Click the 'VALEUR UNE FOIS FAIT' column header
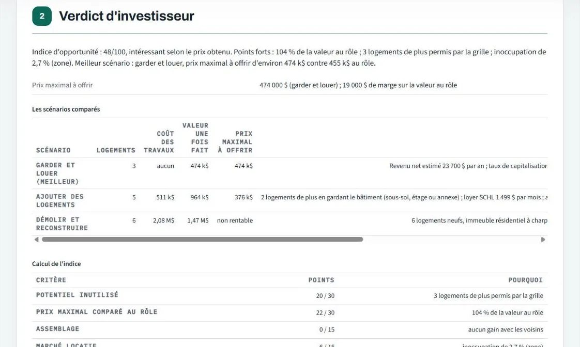The height and width of the screenshot is (347, 580). [x=195, y=137]
